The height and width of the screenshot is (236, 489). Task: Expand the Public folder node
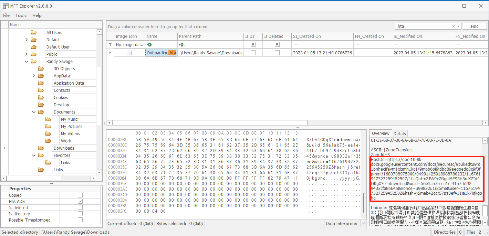27,54
